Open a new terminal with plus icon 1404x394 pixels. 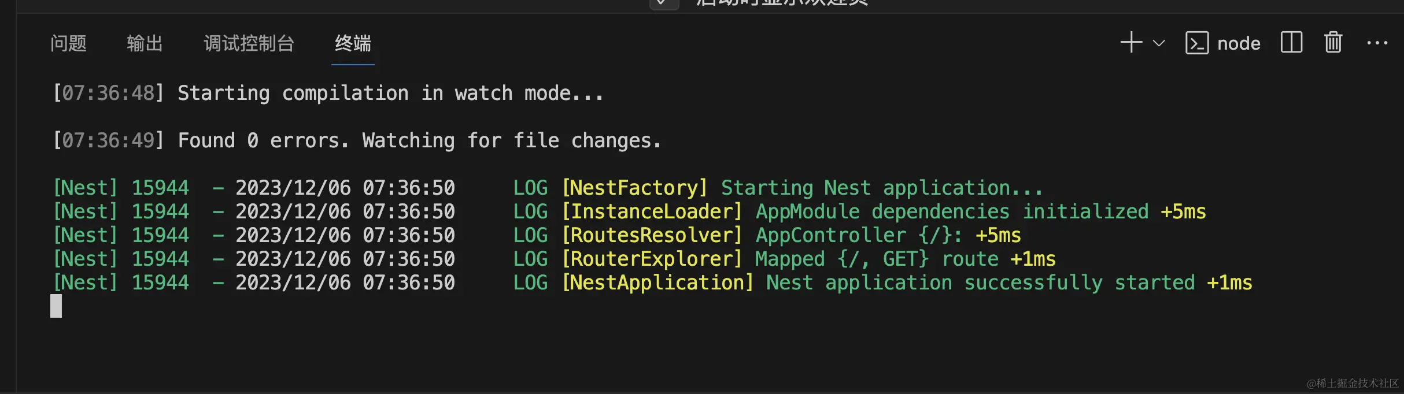1131,43
